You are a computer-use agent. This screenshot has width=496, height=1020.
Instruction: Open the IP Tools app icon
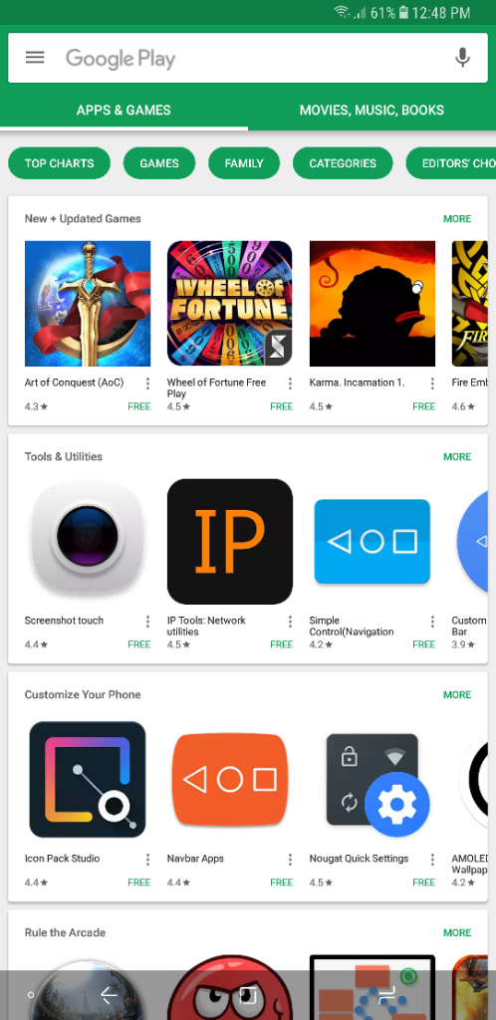(229, 541)
